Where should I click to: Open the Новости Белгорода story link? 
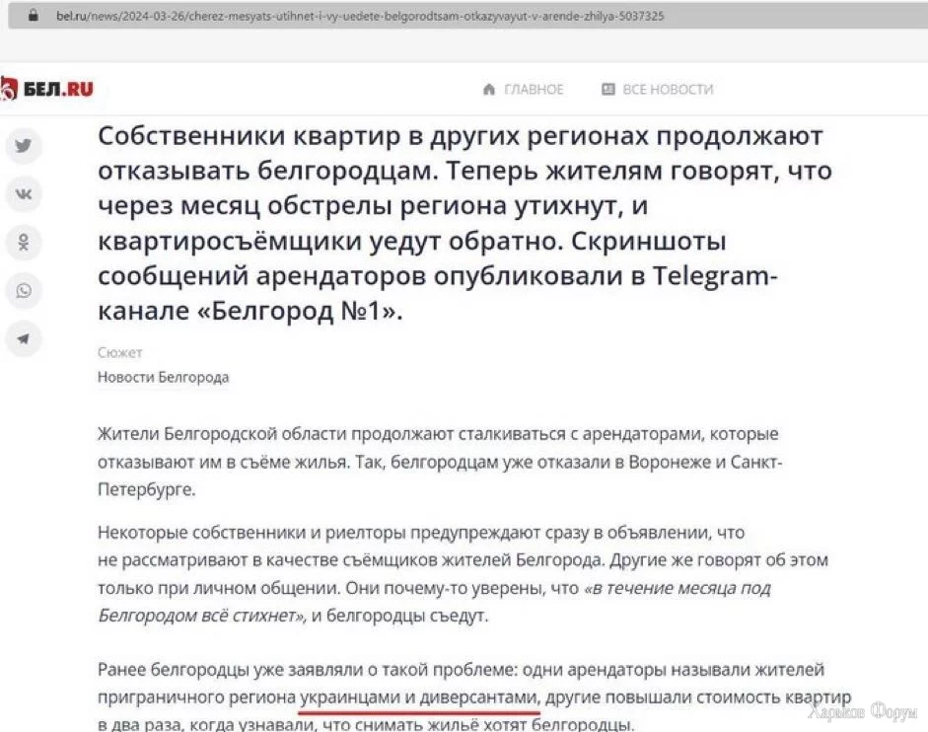[x=163, y=377]
